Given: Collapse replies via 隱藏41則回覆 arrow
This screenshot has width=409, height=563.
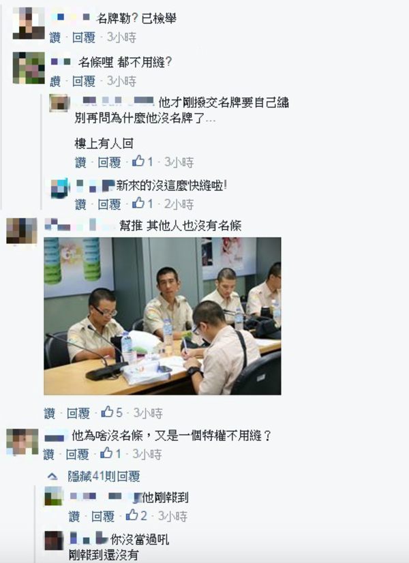Looking at the screenshot, I should 52,476.
